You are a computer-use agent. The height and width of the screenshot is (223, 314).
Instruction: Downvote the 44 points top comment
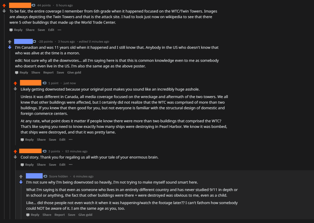tap(4, 11)
